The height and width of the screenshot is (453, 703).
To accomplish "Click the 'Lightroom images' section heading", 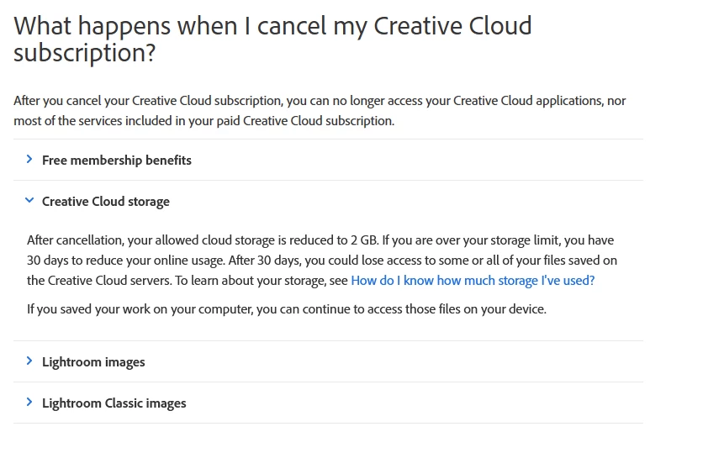I will (x=93, y=362).
